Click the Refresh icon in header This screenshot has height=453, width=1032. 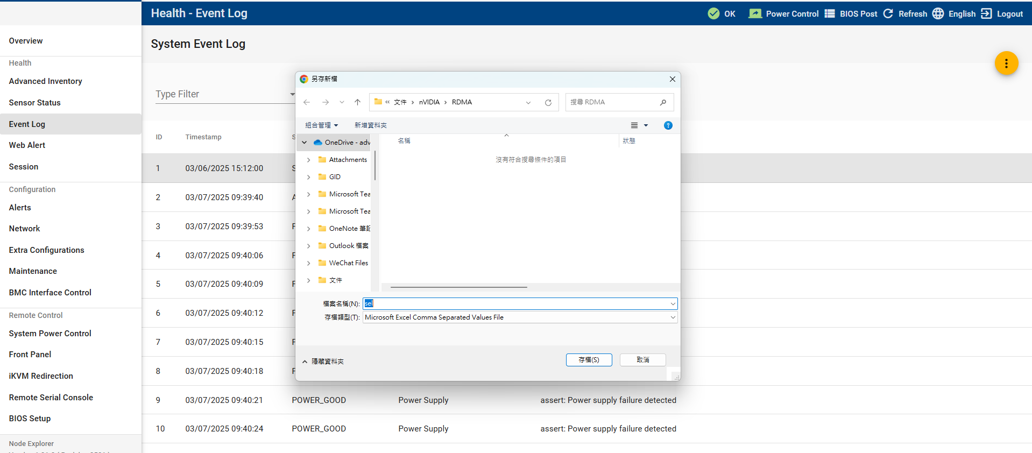[x=888, y=13]
